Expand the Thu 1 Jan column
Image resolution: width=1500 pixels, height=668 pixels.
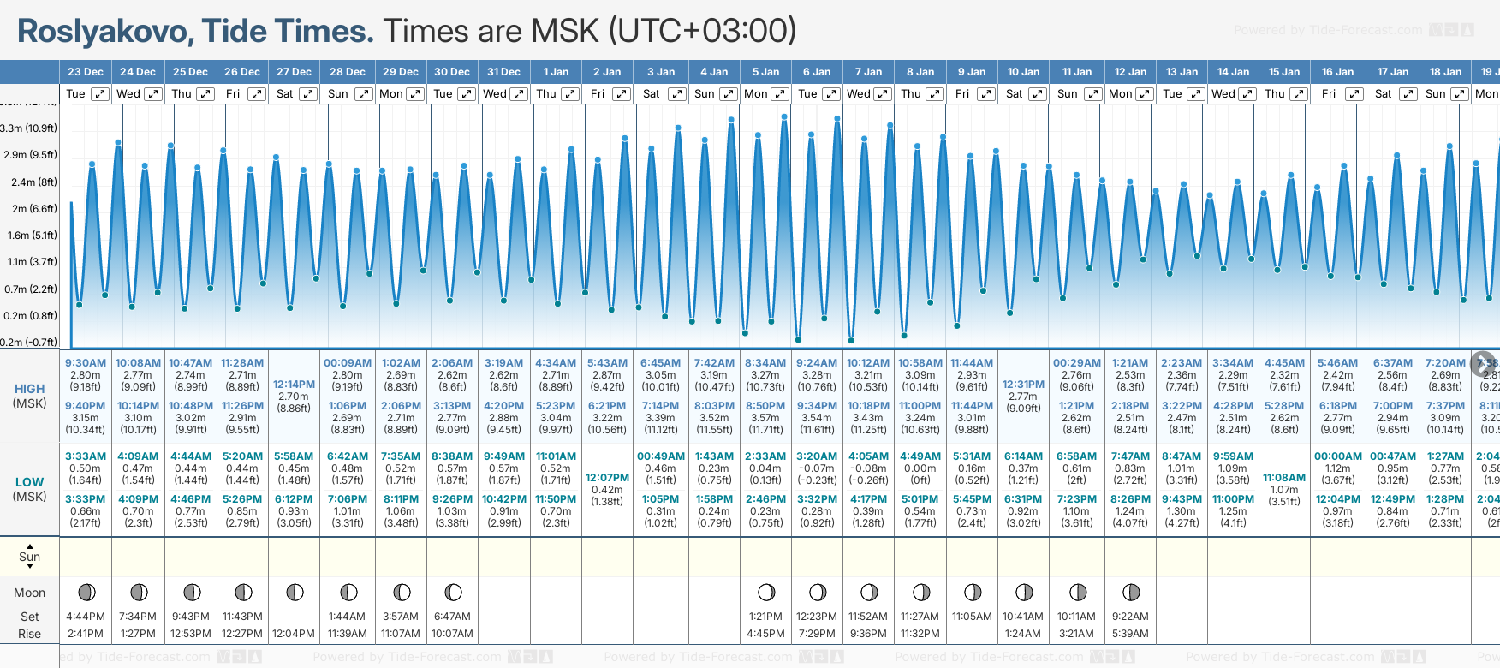(569, 94)
